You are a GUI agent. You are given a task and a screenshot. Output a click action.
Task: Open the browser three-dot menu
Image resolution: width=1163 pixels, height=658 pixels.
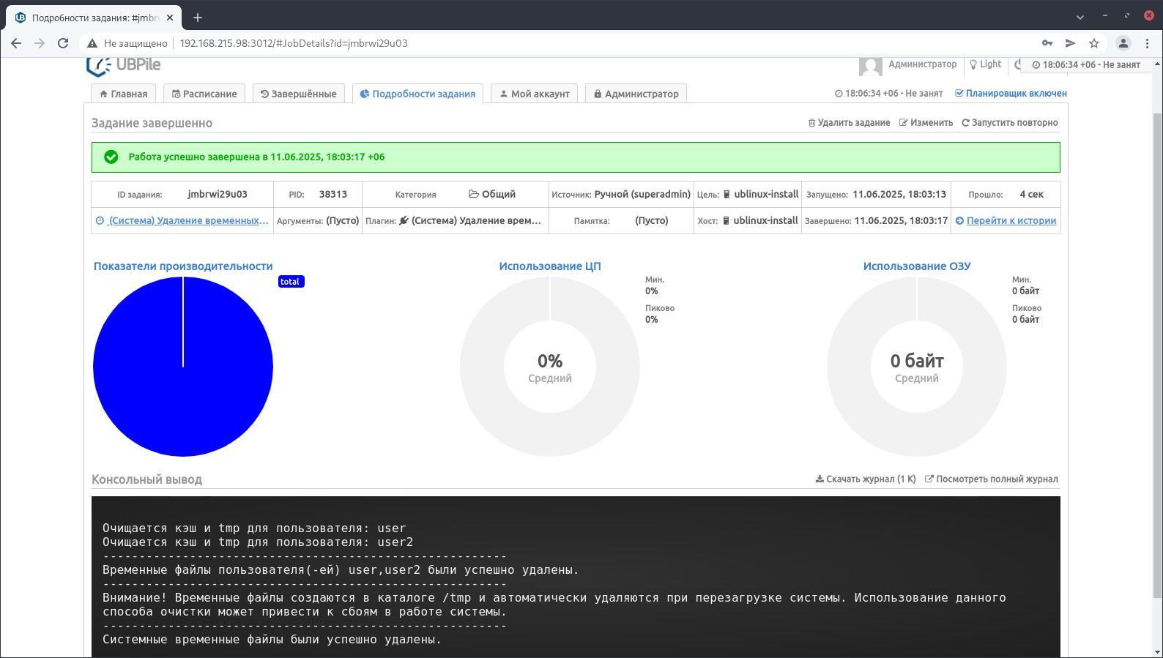click(x=1147, y=43)
